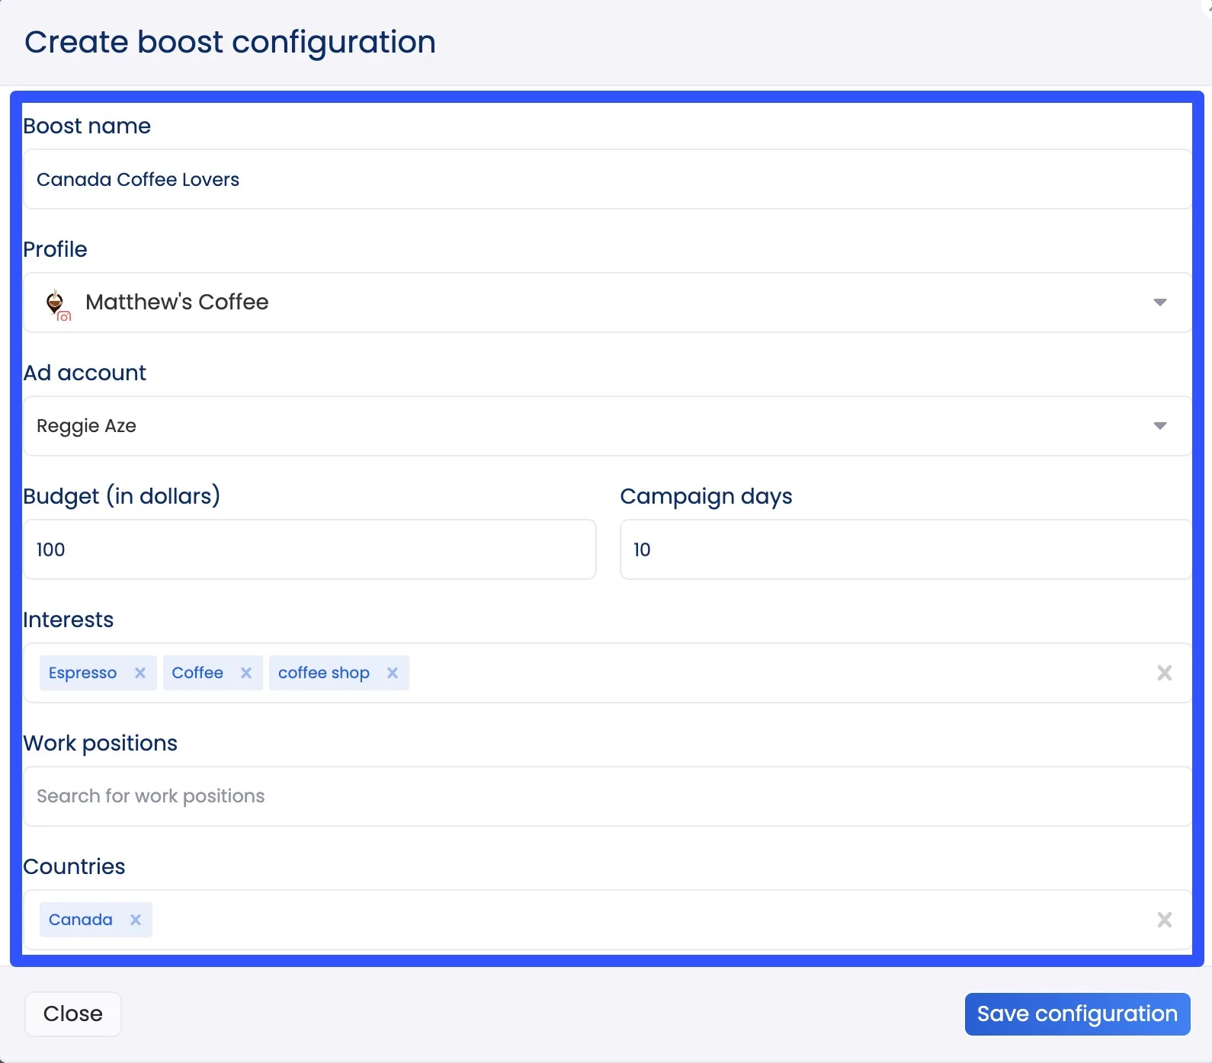Click empty area of Interests field

pyautogui.click(x=762, y=673)
